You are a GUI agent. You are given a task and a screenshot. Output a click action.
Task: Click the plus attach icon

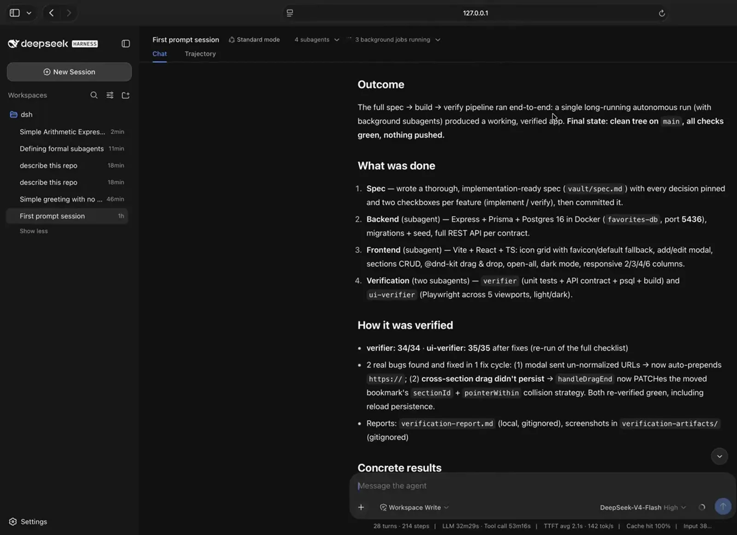[361, 507]
